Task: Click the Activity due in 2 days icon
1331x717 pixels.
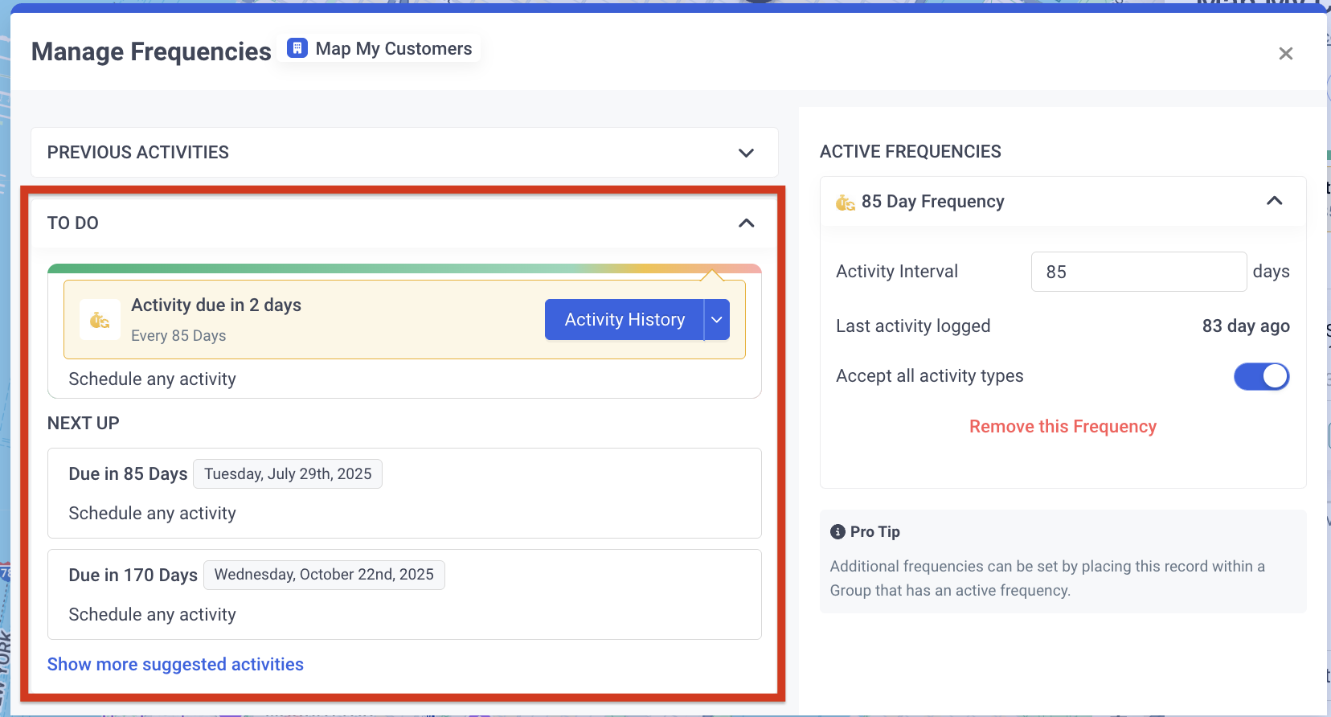Action: pos(100,320)
